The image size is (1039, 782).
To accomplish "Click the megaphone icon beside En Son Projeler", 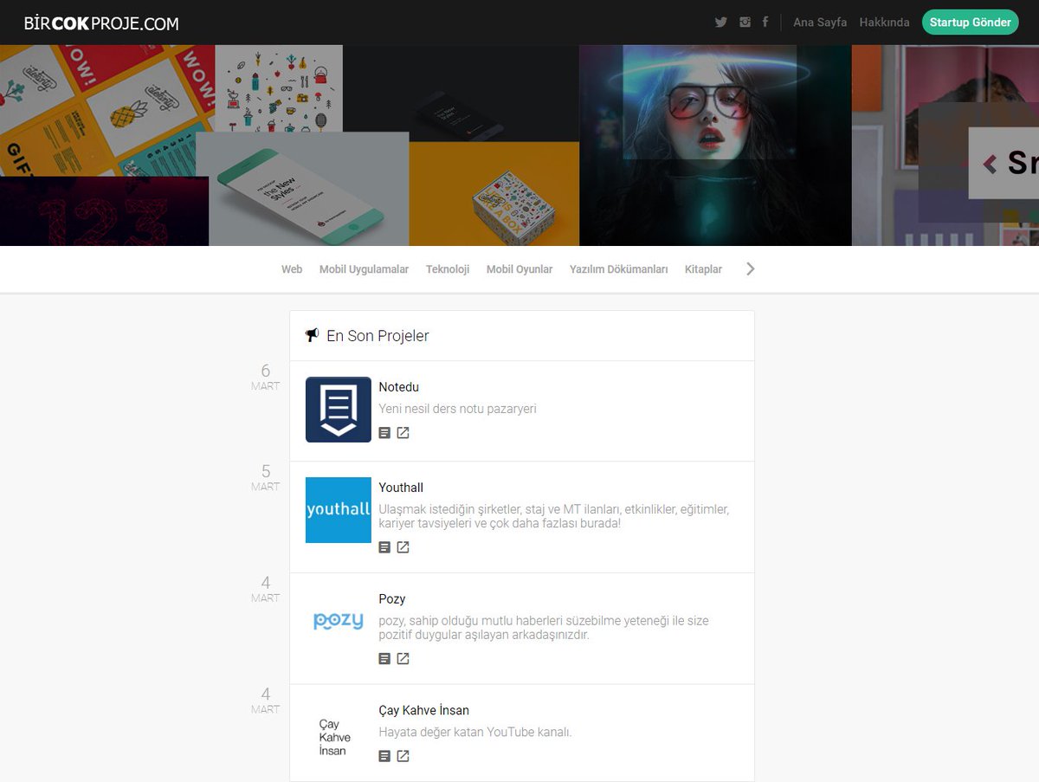I will click(313, 335).
